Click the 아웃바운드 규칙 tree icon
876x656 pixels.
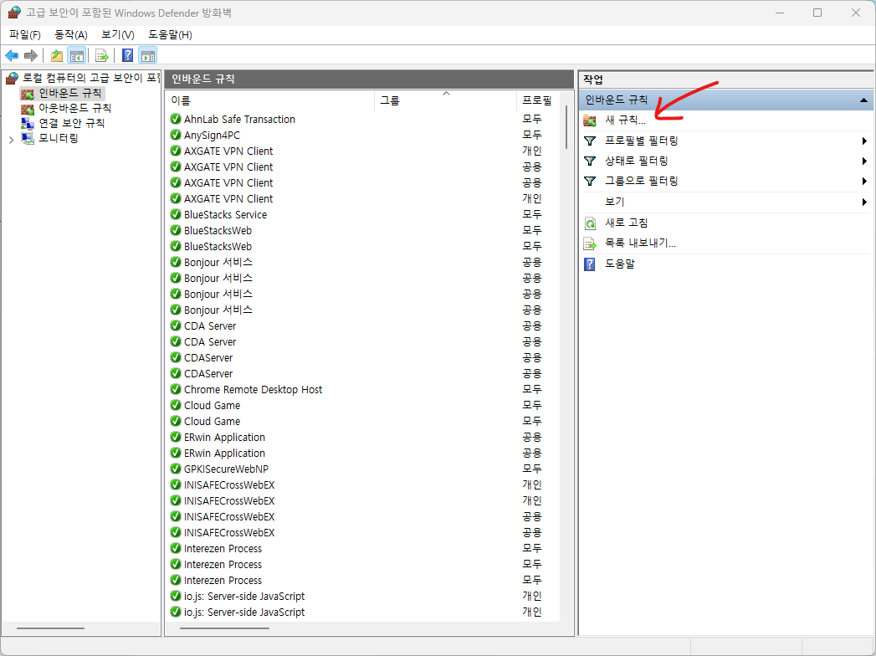pos(28,108)
